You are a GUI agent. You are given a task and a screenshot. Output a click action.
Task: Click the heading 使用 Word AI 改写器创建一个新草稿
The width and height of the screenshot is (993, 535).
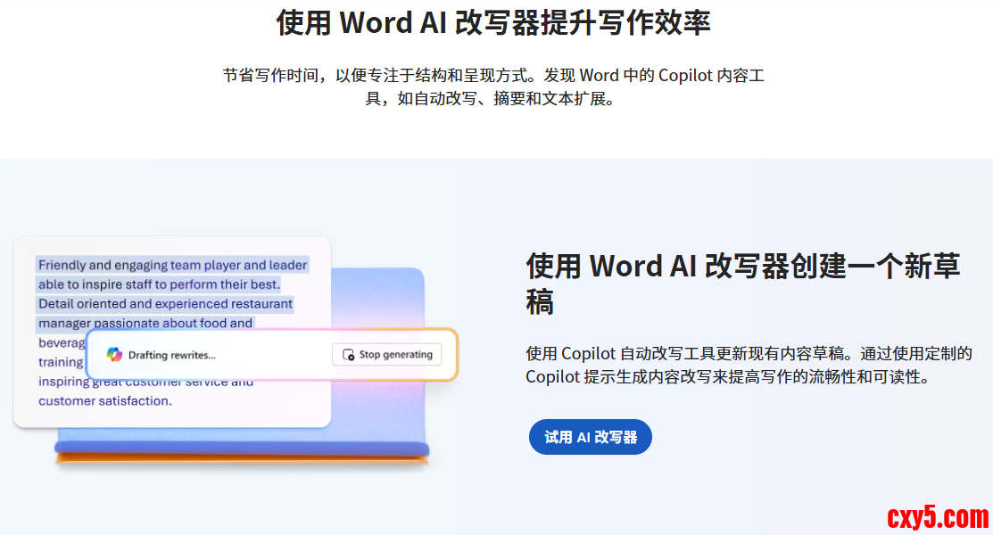tap(743, 283)
